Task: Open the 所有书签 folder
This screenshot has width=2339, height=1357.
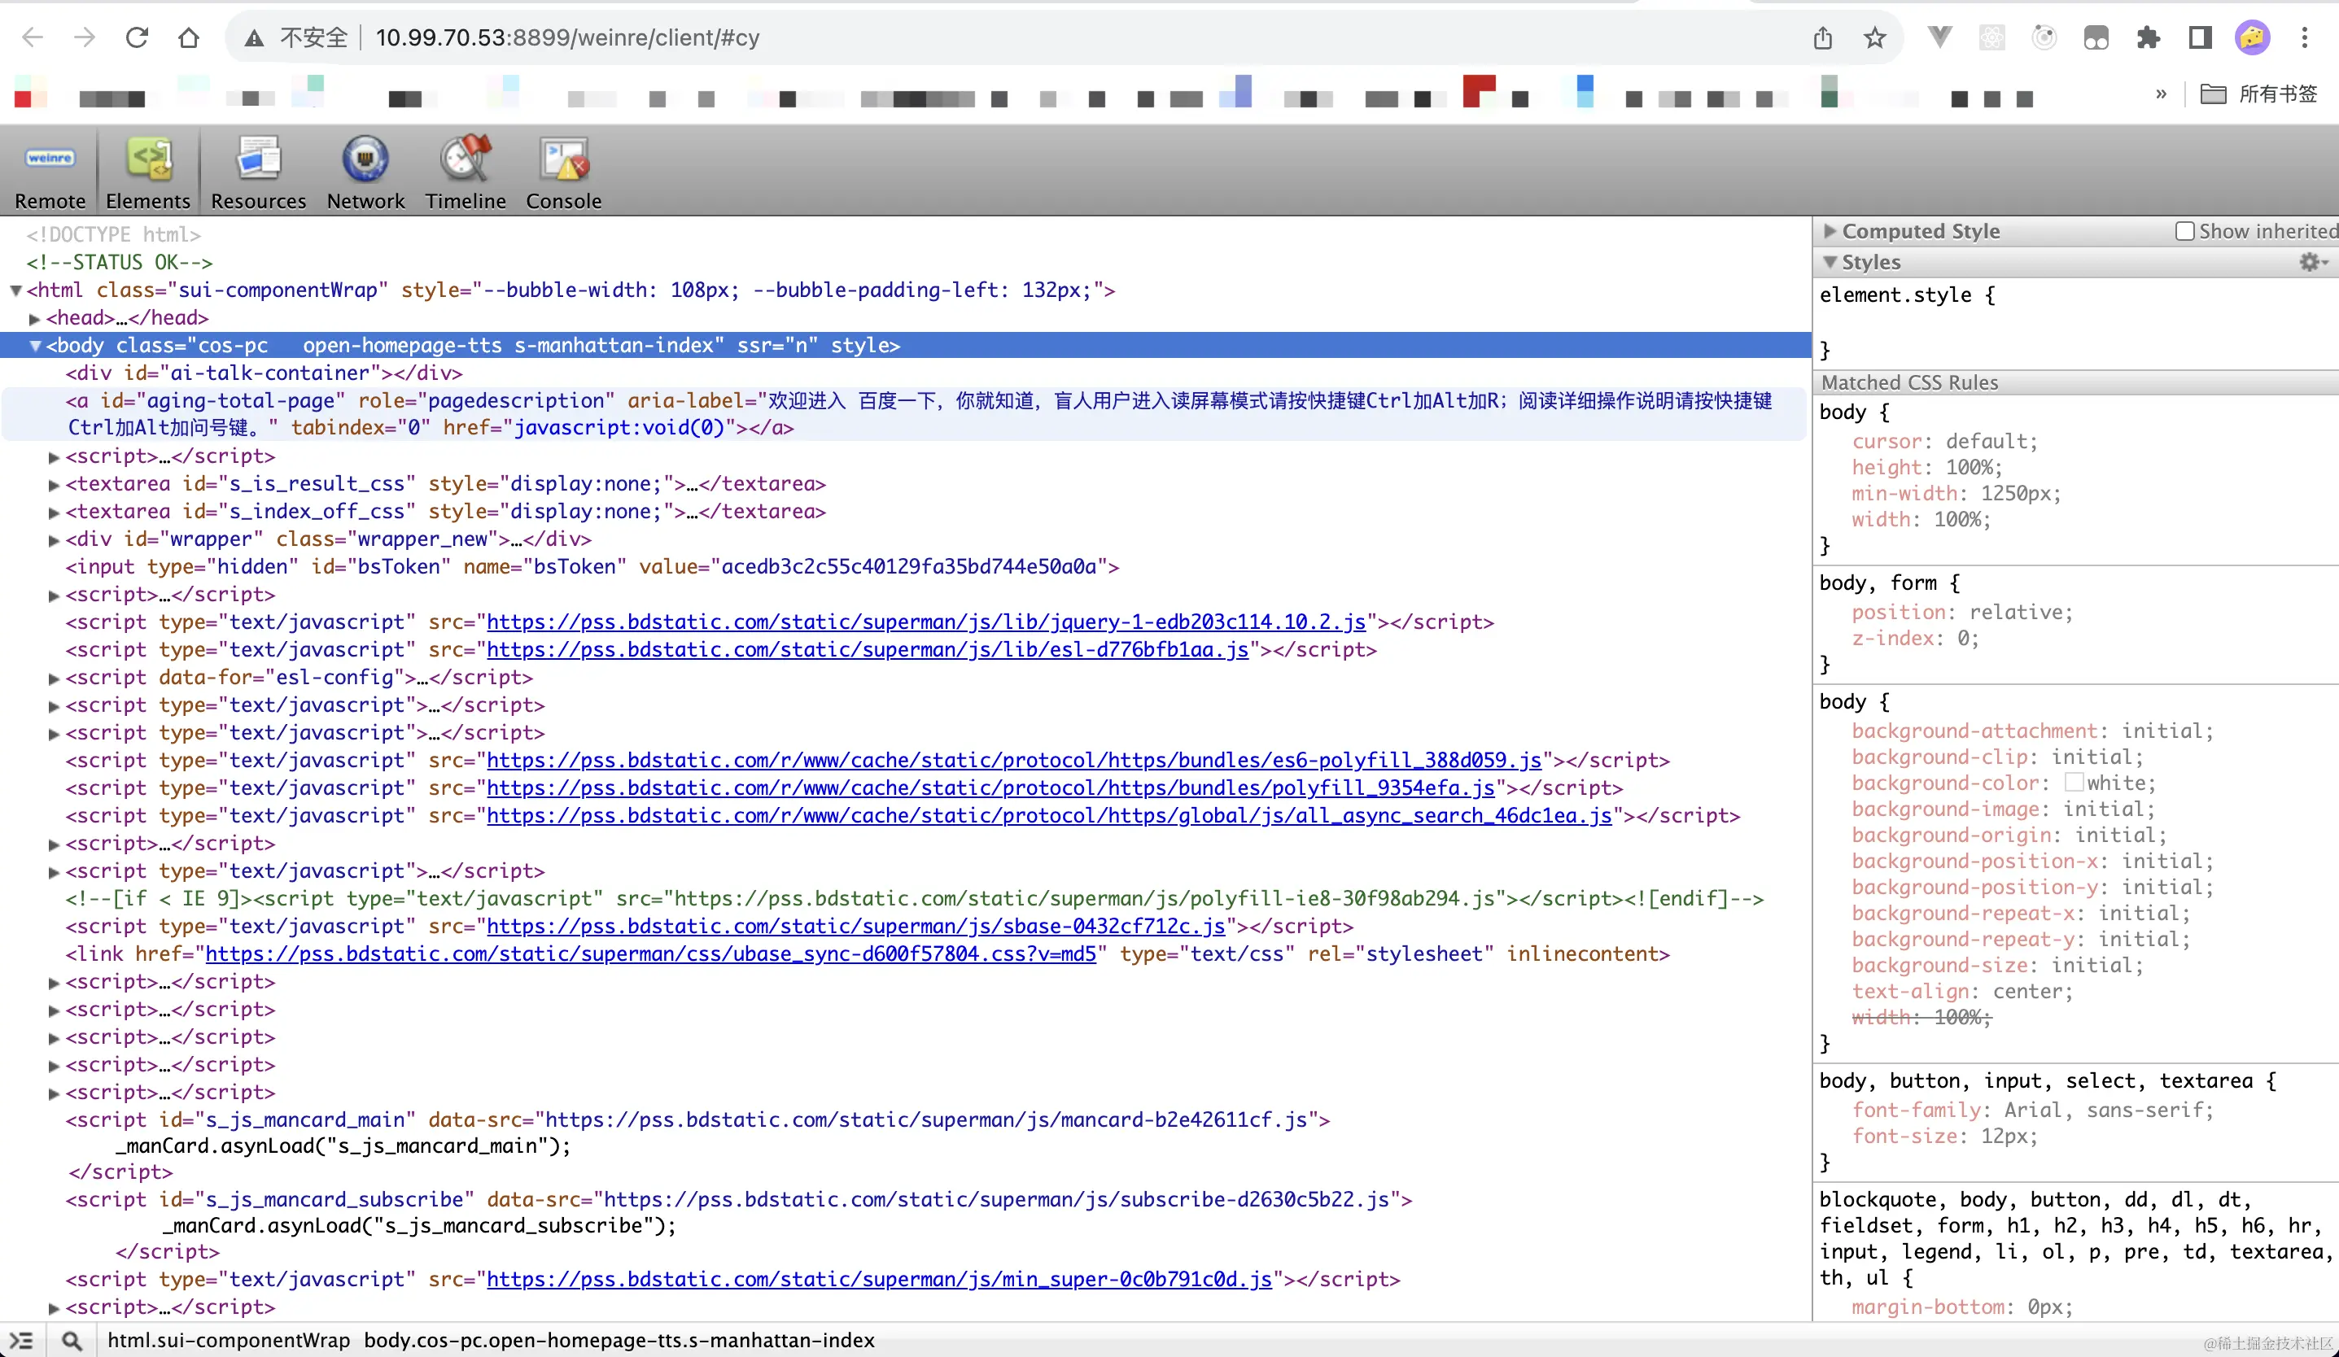Action: click(2259, 94)
